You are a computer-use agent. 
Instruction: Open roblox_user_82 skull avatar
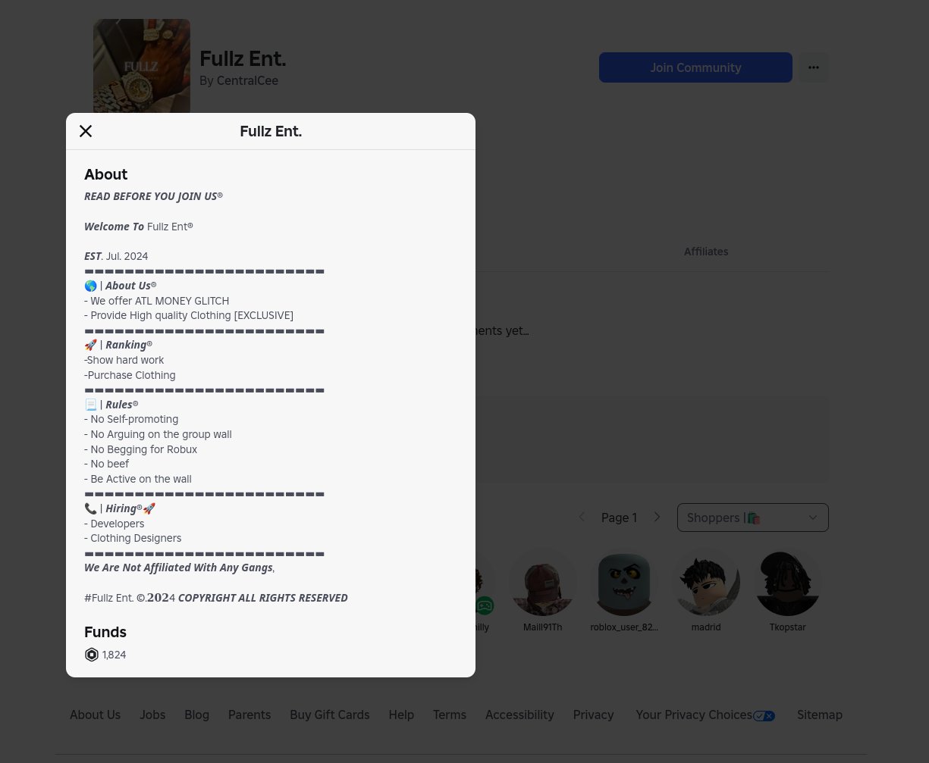pos(624,583)
